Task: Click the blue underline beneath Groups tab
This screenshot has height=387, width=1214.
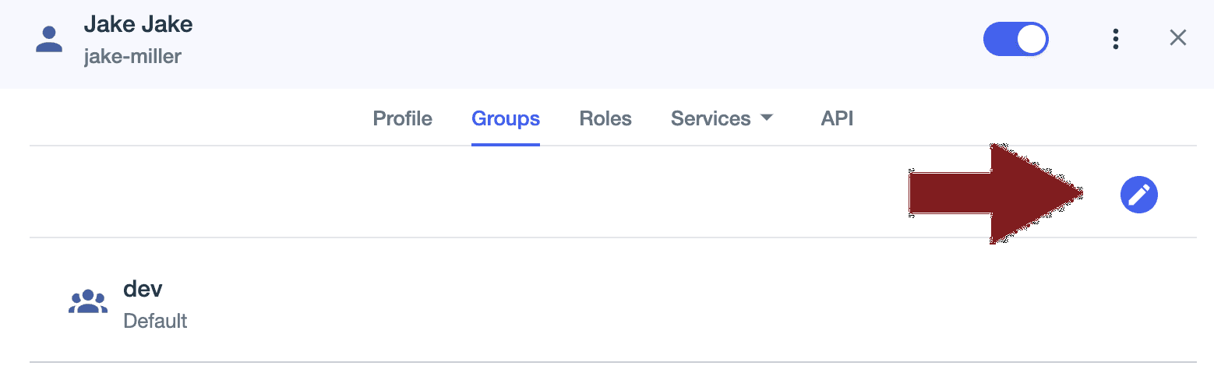Action: tap(505, 144)
